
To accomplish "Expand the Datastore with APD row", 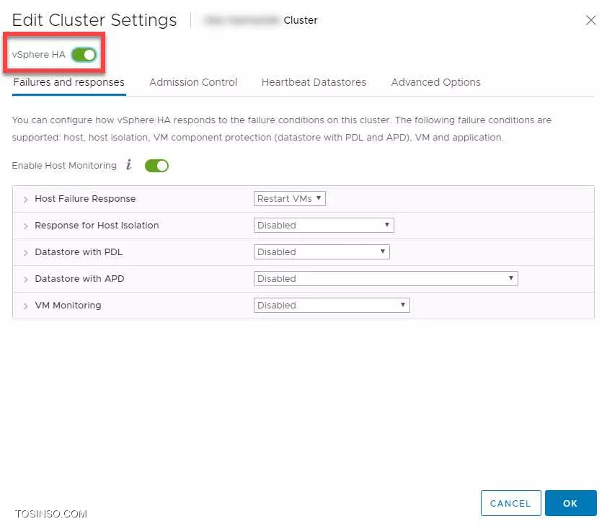I will pos(25,280).
